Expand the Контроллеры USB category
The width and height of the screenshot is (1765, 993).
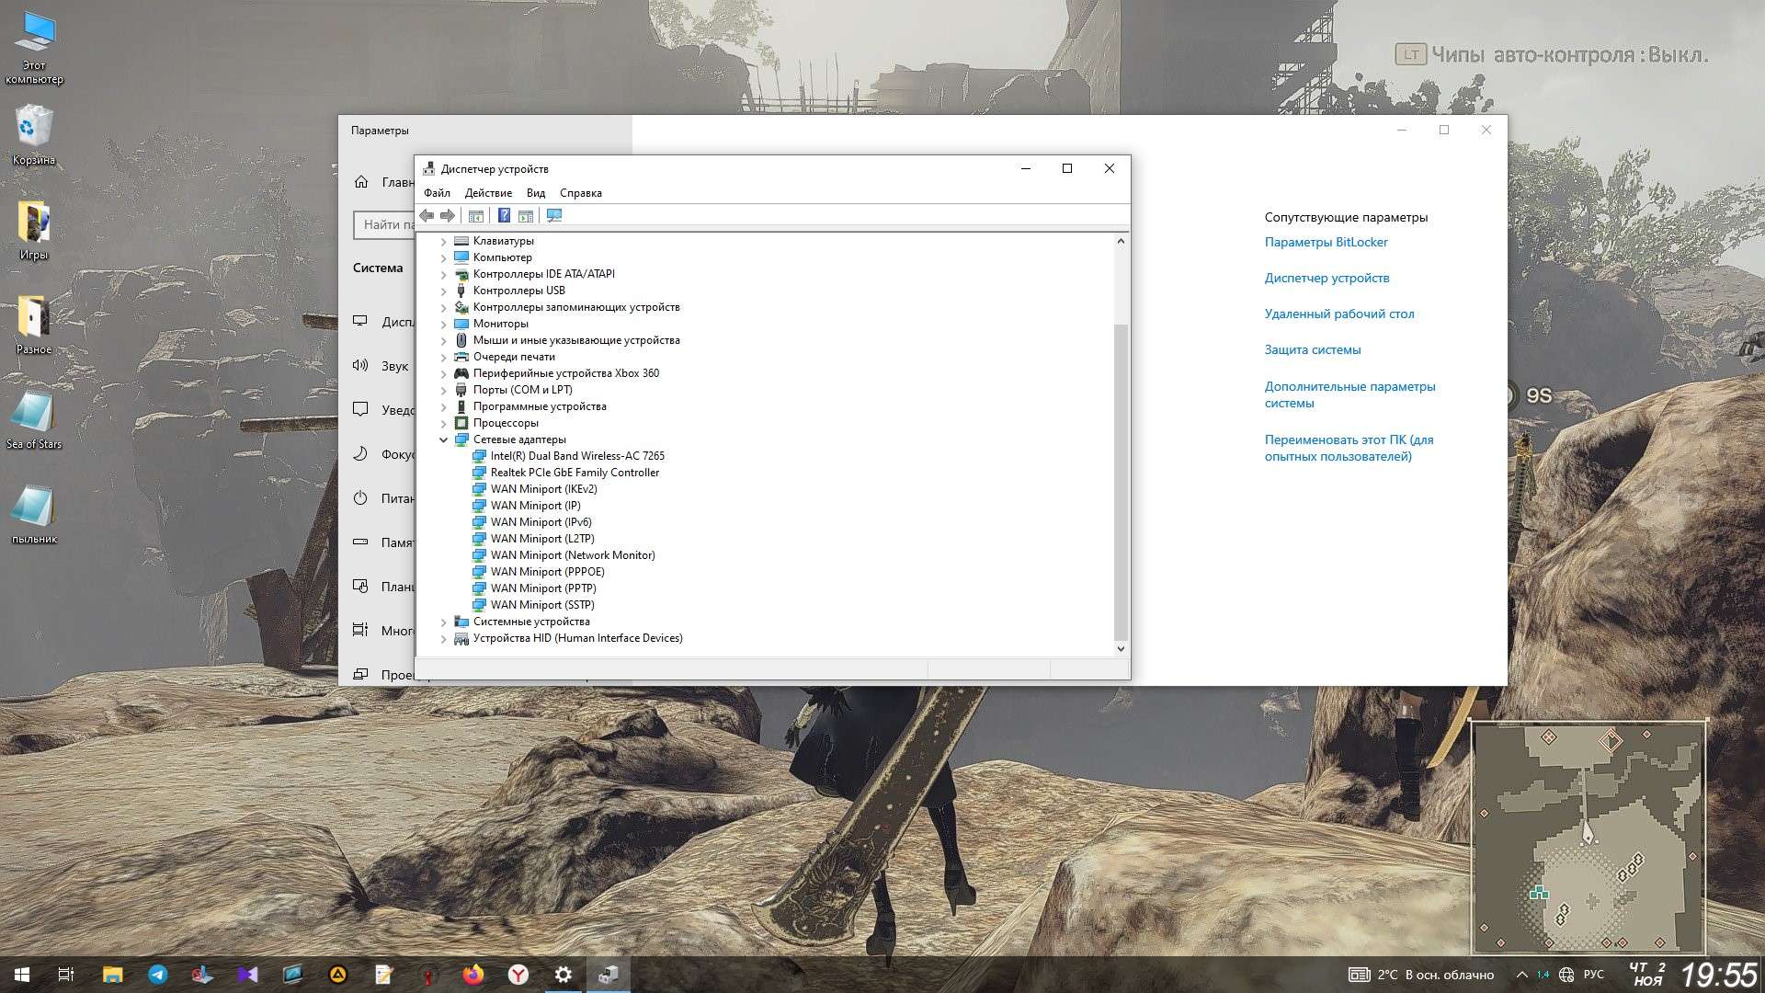pyautogui.click(x=443, y=291)
